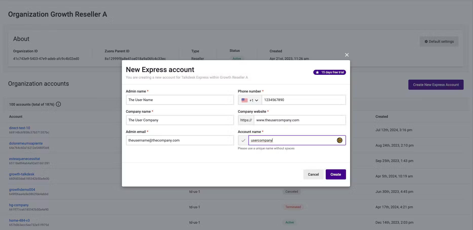The image size is (473, 230).
Task: Click the phone number field 1234567890
Action: pos(304,100)
